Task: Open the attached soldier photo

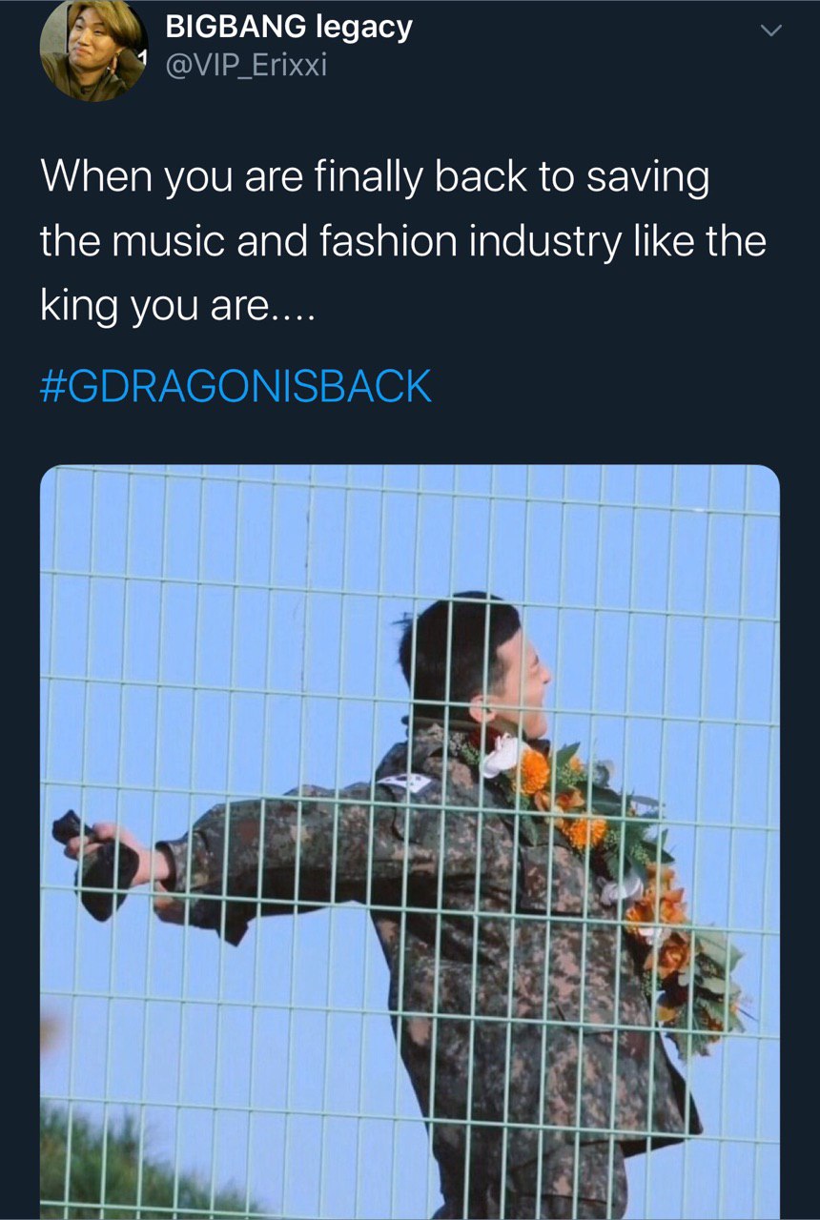Action: click(410, 842)
